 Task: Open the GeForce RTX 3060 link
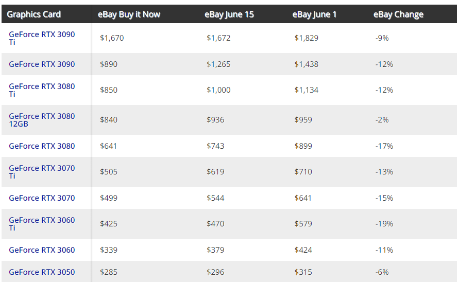tap(42, 250)
